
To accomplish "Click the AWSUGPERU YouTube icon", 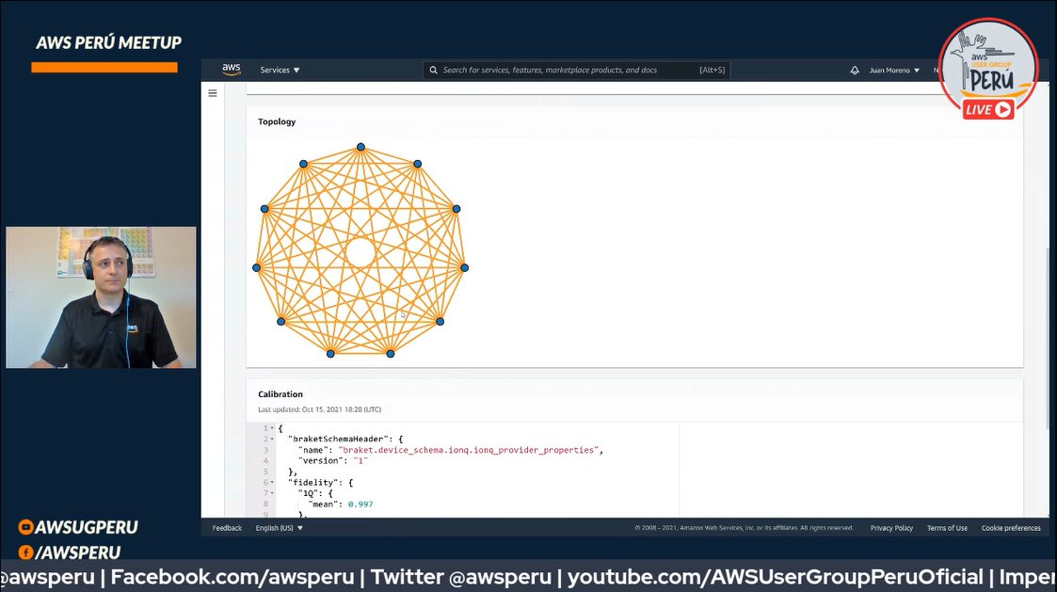I will (25, 527).
